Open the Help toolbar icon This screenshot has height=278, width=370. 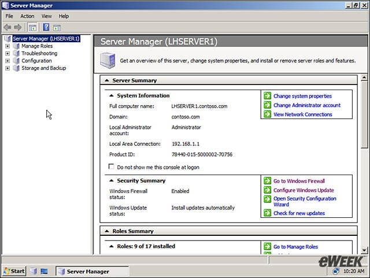(46, 27)
